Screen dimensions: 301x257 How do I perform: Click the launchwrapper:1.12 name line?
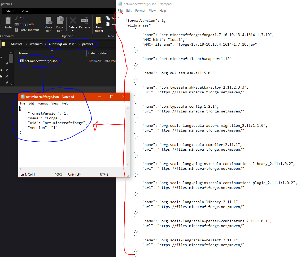[187, 59]
